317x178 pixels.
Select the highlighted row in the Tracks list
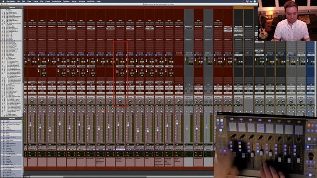click(x=11, y=41)
